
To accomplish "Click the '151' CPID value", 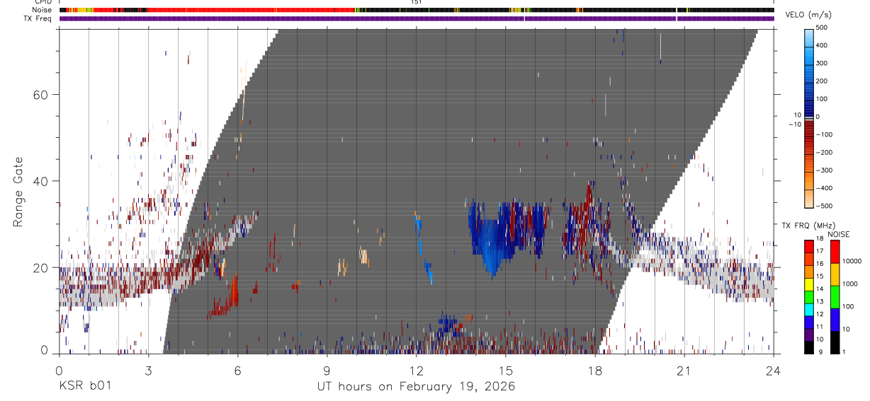I will tap(417, 2).
